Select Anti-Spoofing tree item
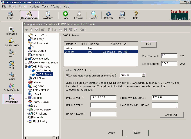The image size is (191, 139). point(40,43)
